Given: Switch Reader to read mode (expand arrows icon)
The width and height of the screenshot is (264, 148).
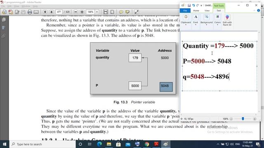Looking at the screenshot, I should click(x=137, y=12).
